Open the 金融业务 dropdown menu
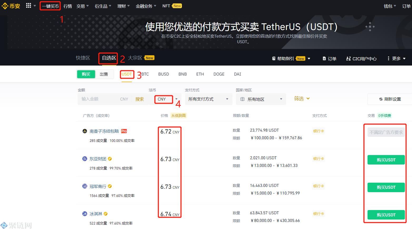 (x=146, y=6)
